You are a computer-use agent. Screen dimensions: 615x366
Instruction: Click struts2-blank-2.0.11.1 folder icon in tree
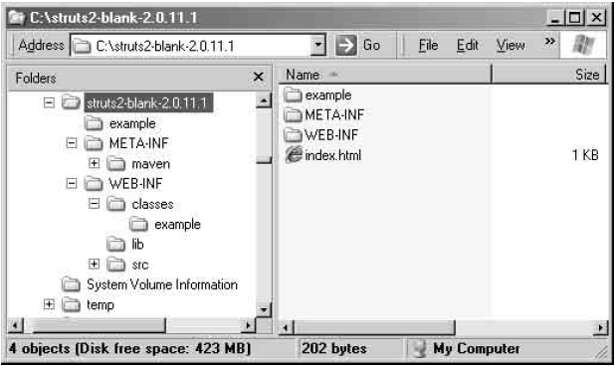(x=72, y=102)
